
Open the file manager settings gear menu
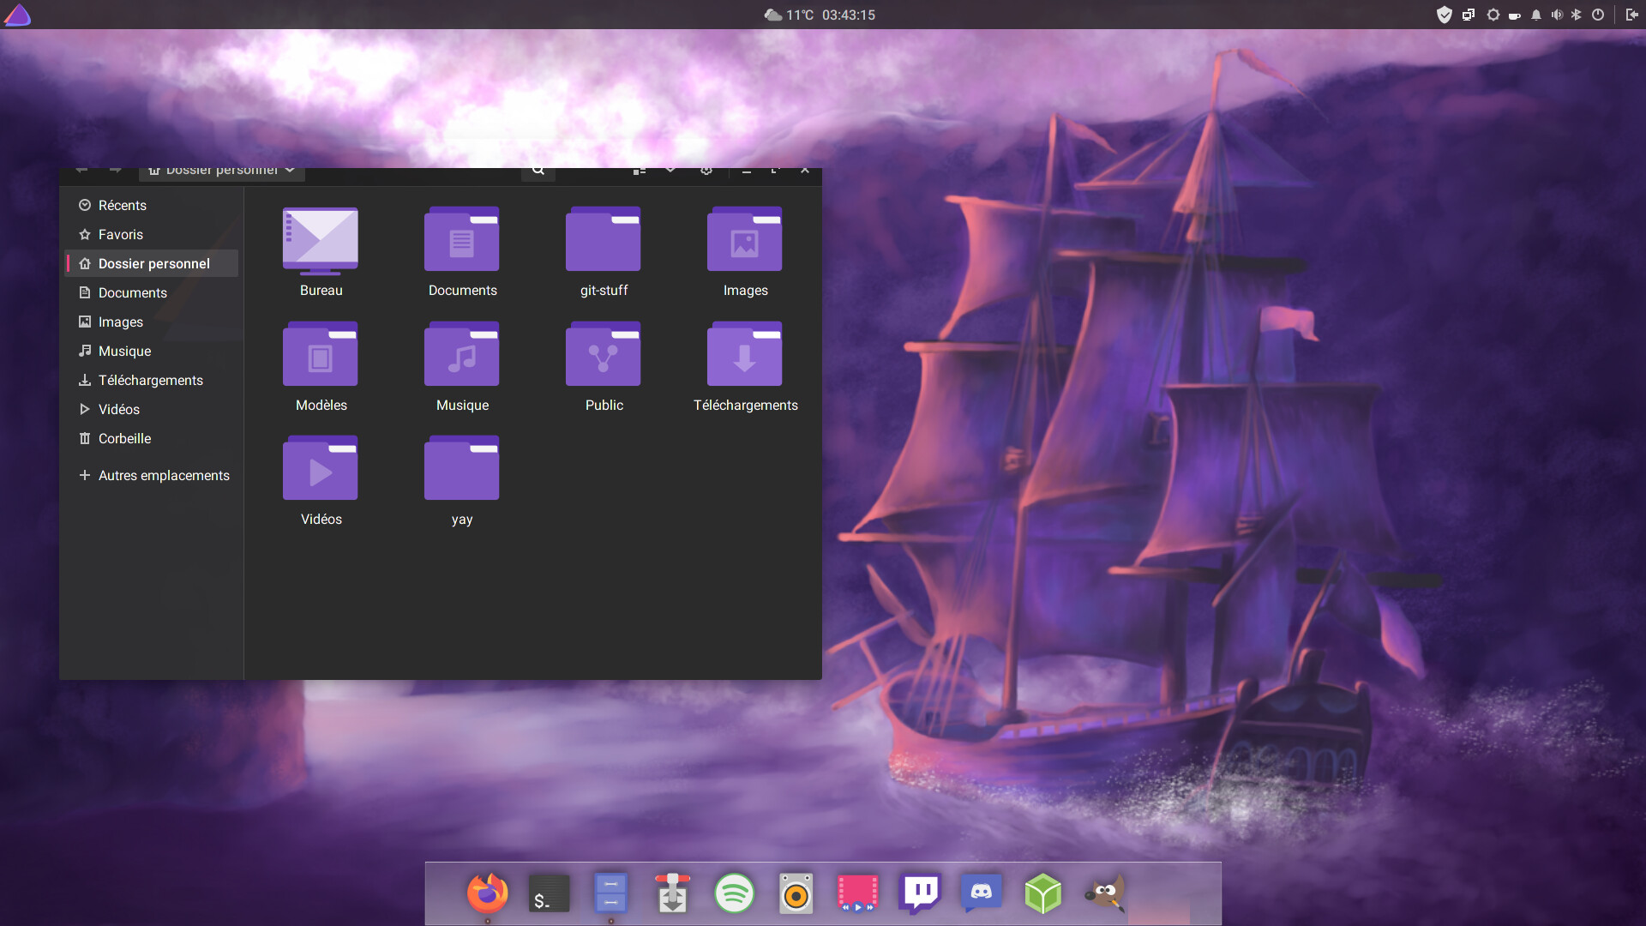pyautogui.click(x=706, y=171)
